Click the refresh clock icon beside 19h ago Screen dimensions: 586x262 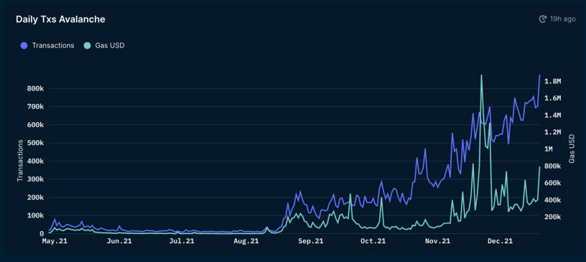click(x=543, y=19)
